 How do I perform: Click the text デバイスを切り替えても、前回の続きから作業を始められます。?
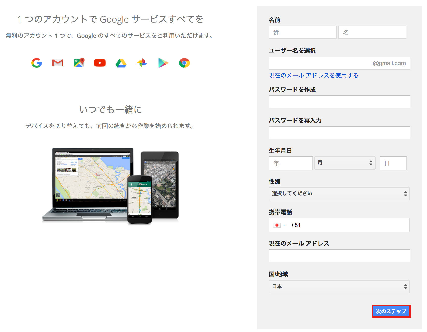point(110,126)
